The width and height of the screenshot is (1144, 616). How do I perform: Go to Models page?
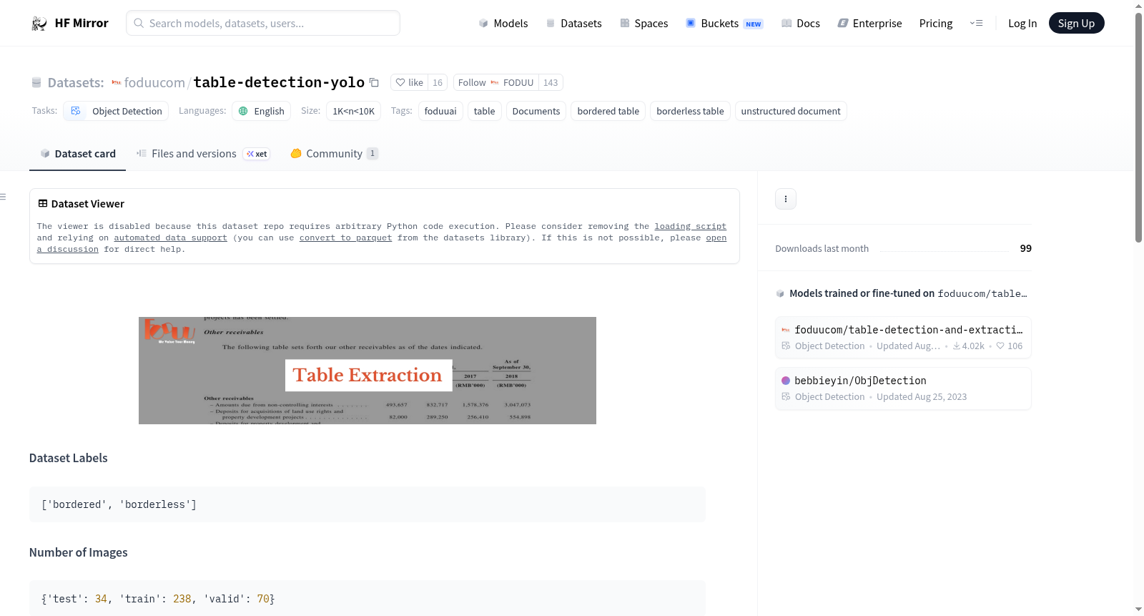(x=503, y=23)
